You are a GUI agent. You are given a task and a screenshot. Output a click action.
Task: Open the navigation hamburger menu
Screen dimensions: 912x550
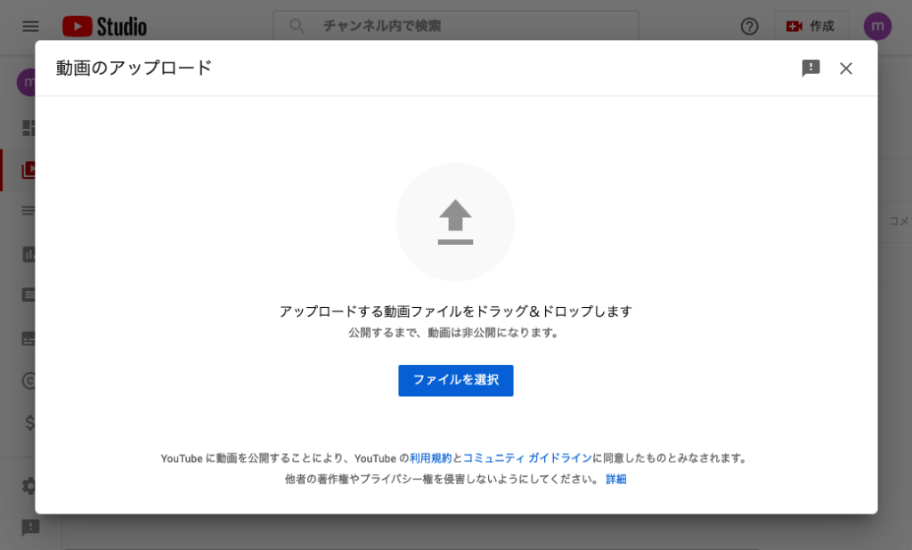[x=29, y=27]
